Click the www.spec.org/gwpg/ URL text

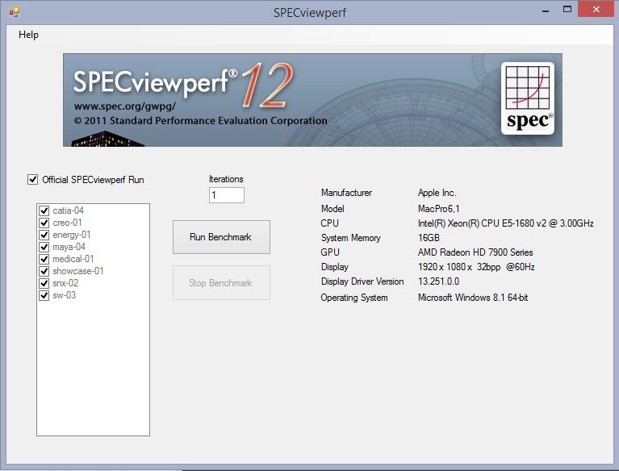coord(125,106)
